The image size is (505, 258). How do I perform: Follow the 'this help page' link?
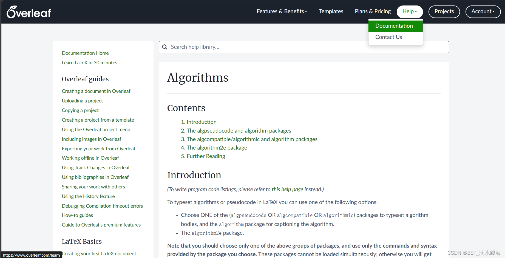(287, 189)
